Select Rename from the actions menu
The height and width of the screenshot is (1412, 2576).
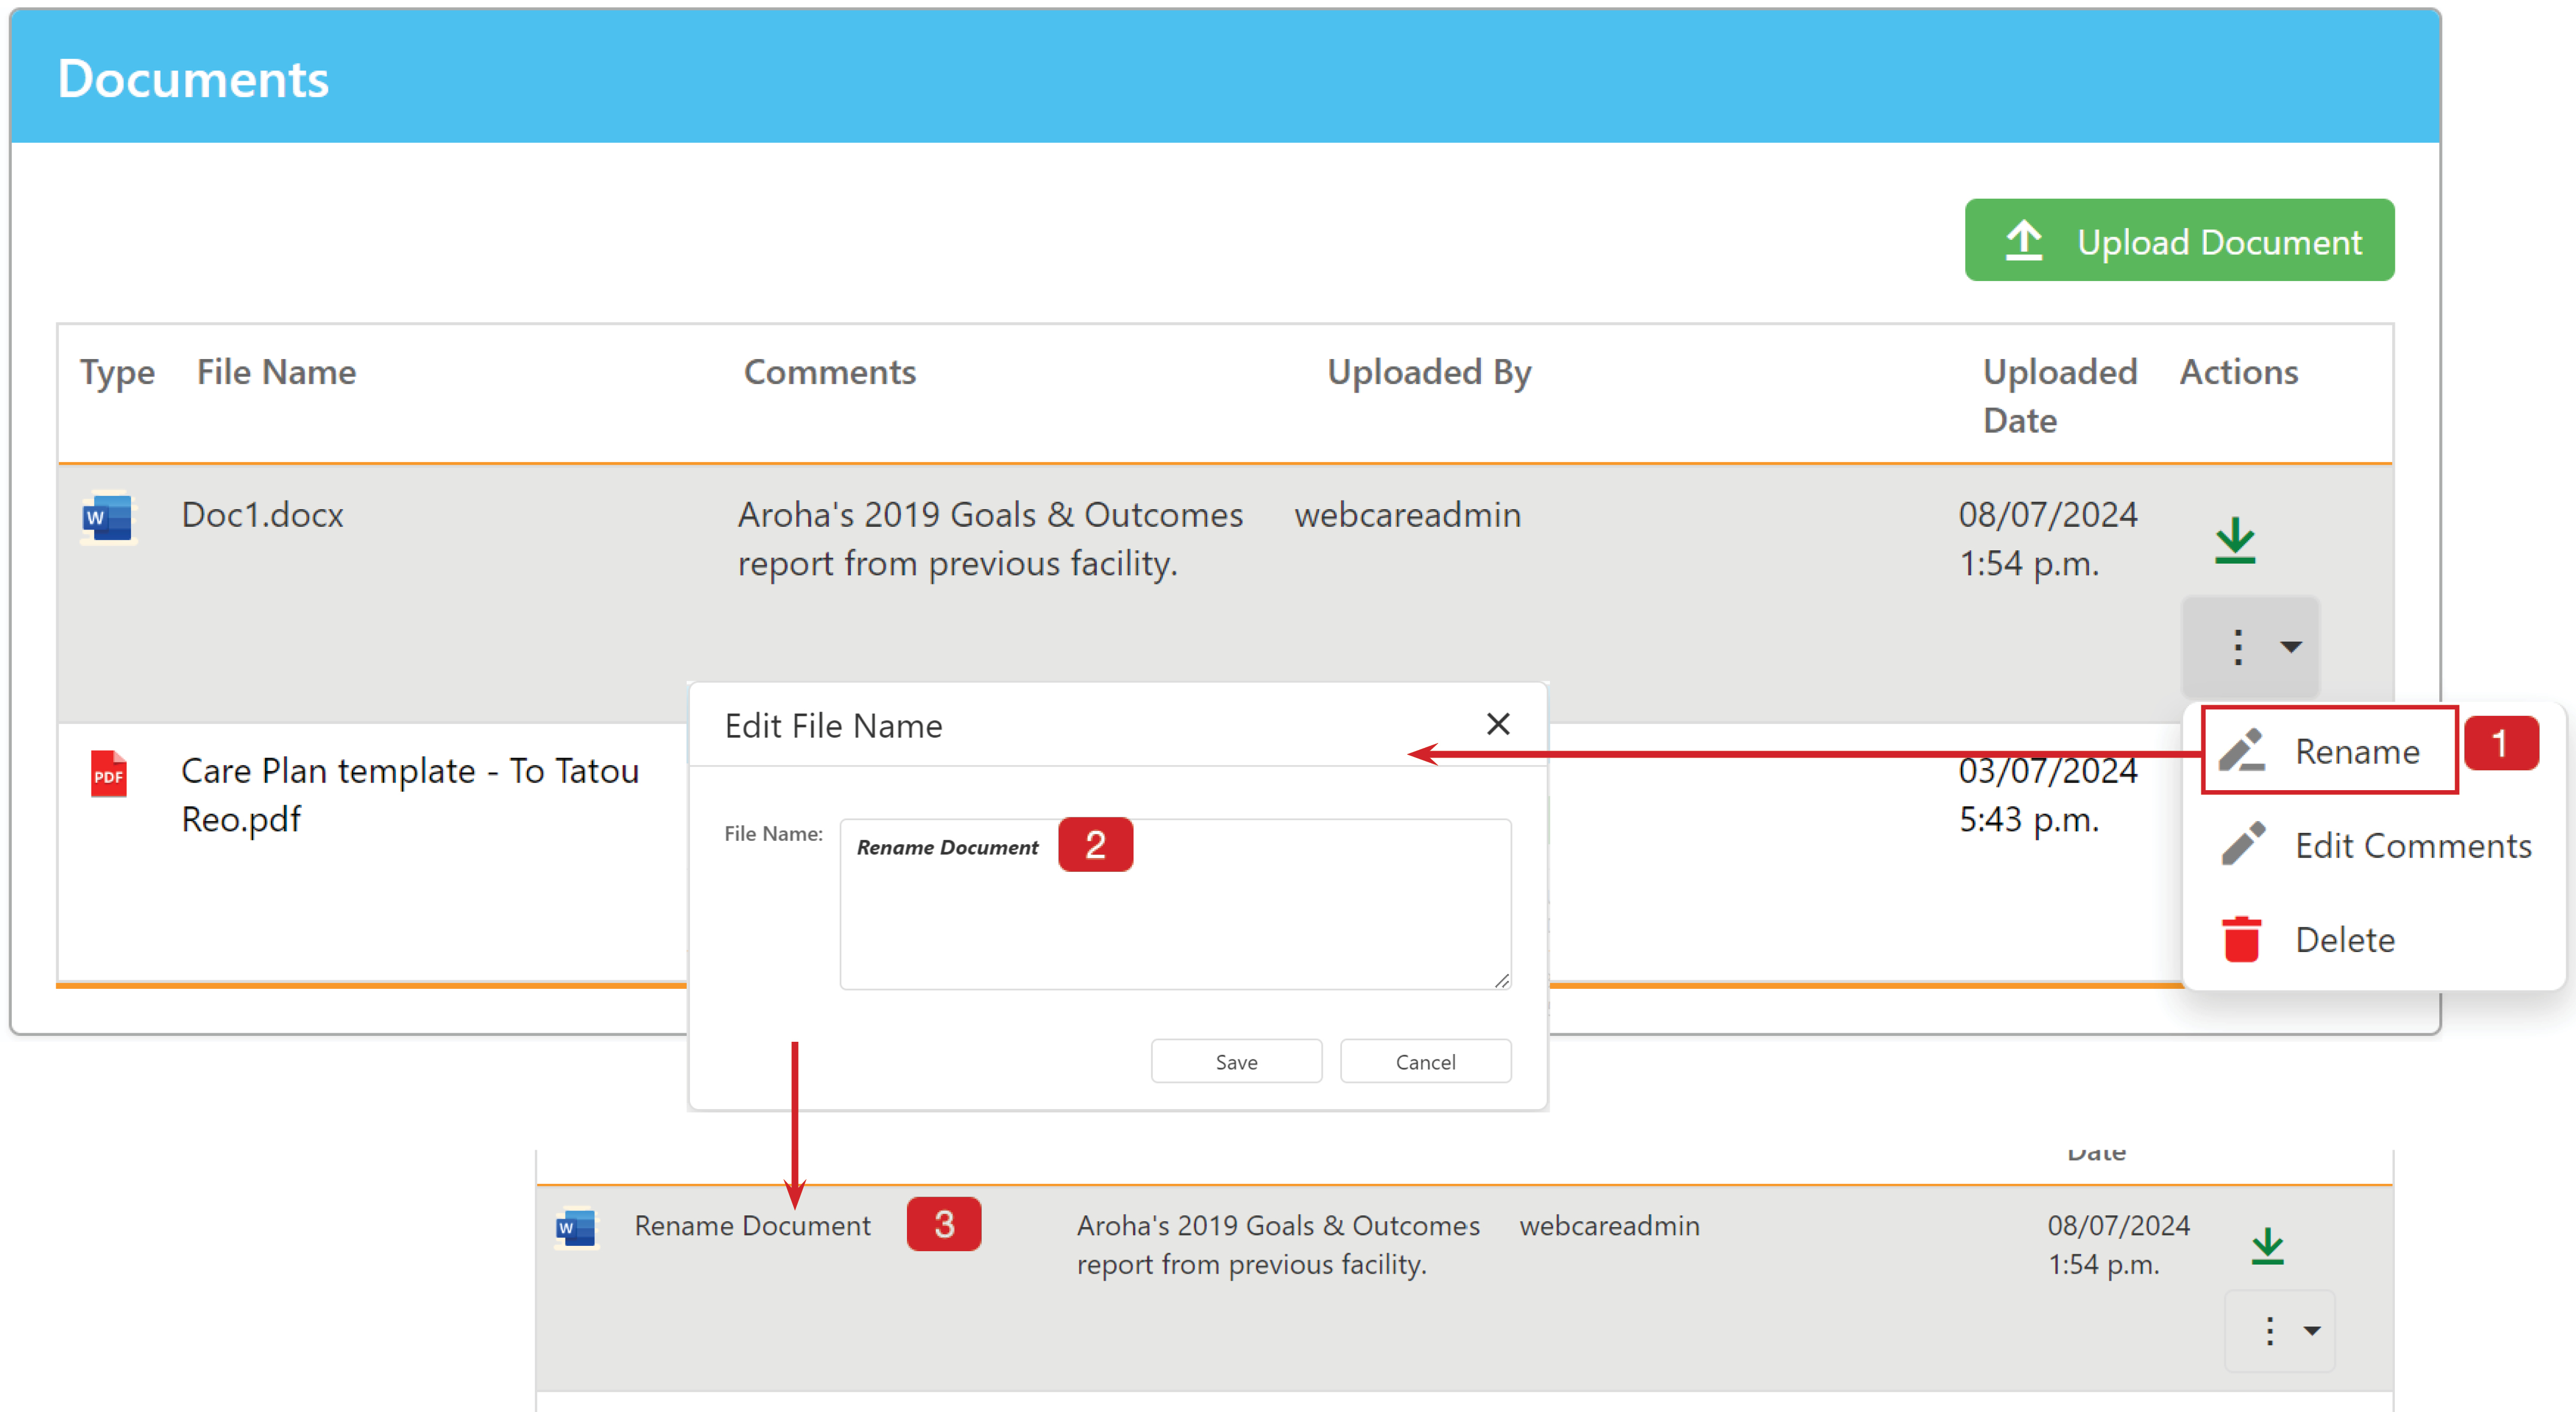point(2329,751)
